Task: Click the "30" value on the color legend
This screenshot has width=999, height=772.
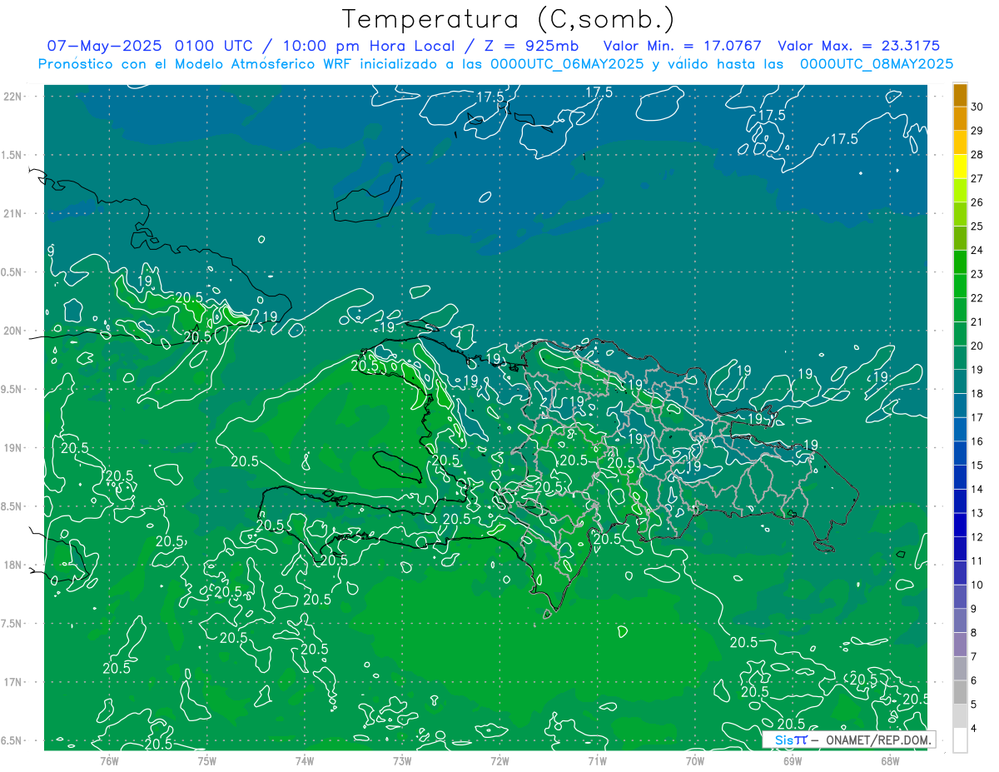Action: tap(977, 107)
